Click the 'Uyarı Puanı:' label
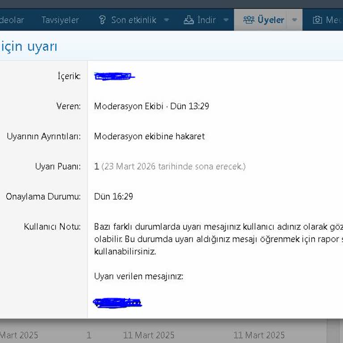Image resolution: width=343 pixels, height=343 pixels. tap(58, 167)
